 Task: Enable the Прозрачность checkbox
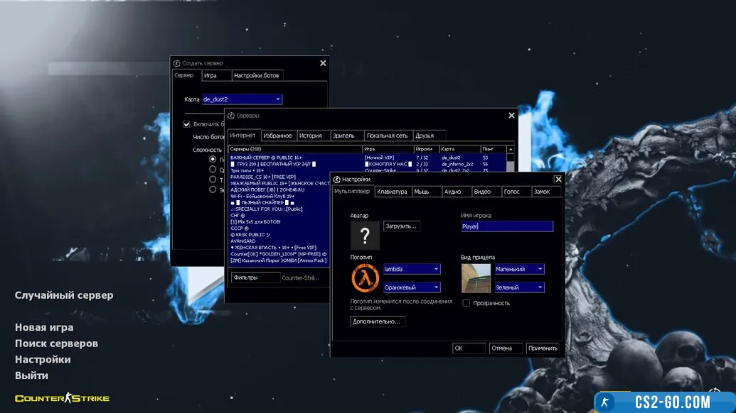point(466,303)
